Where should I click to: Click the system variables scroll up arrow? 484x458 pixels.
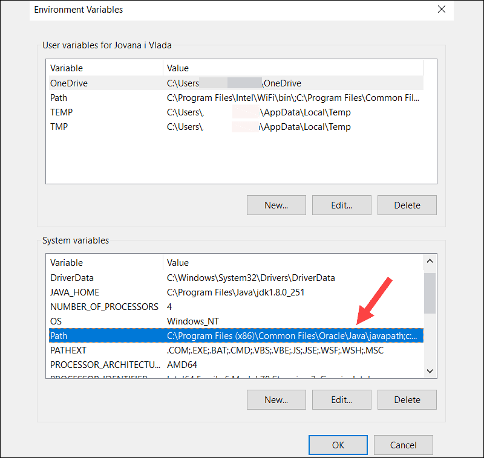(430, 261)
